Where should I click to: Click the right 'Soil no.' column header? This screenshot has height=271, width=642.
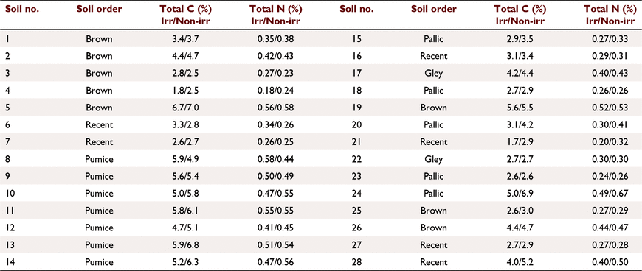pyautogui.click(x=356, y=10)
